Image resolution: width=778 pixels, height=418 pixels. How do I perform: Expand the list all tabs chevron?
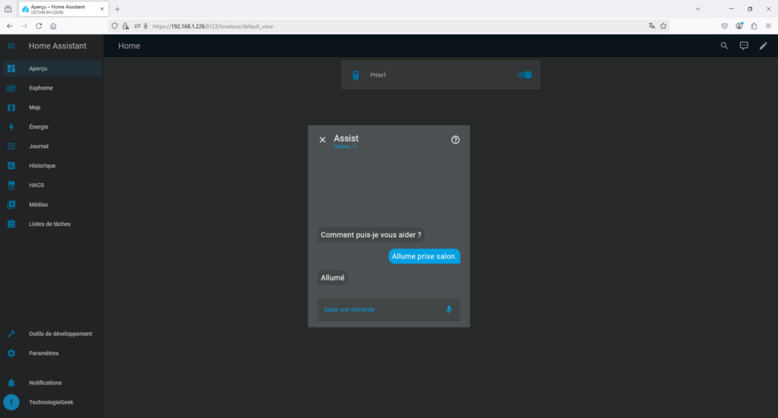click(x=697, y=9)
